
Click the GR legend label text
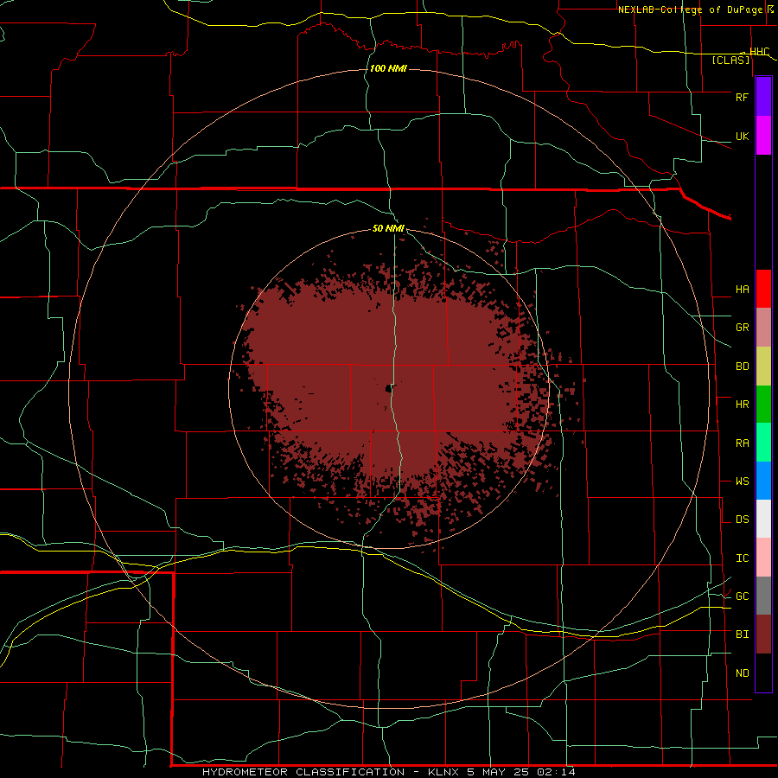point(742,328)
